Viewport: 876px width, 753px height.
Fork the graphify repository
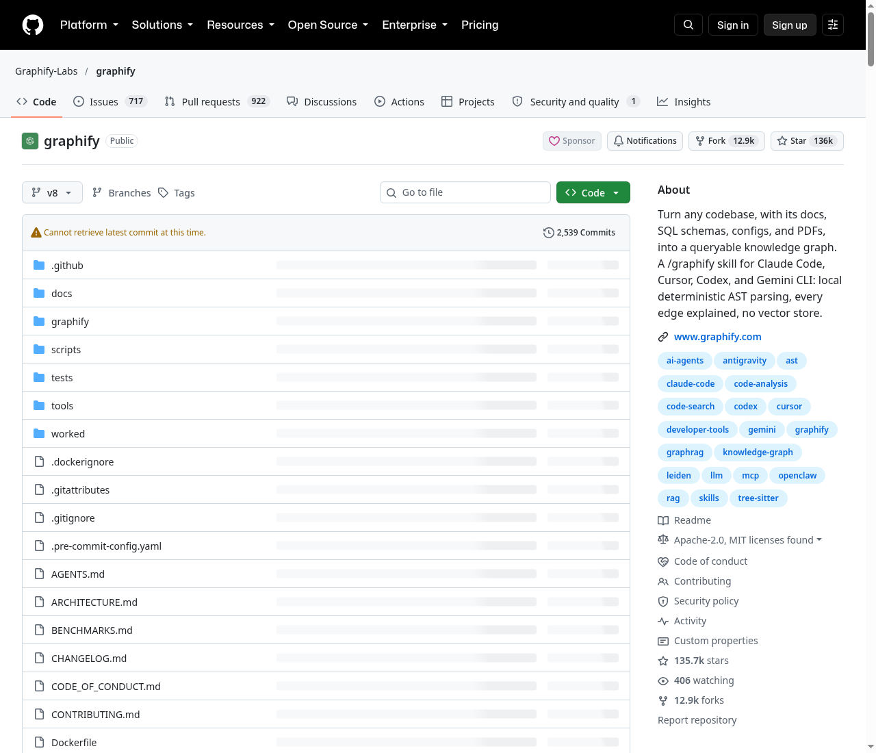(x=726, y=141)
